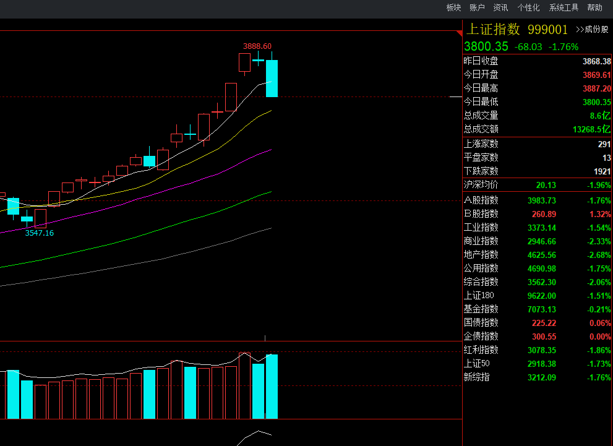Click the 今日最高 value 3887.20
This screenshot has width=613, height=446.
pyautogui.click(x=596, y=88)
